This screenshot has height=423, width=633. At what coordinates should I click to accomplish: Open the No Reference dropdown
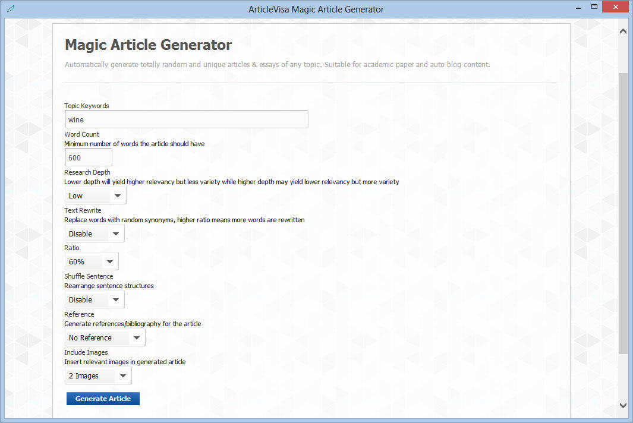point(105,338)
